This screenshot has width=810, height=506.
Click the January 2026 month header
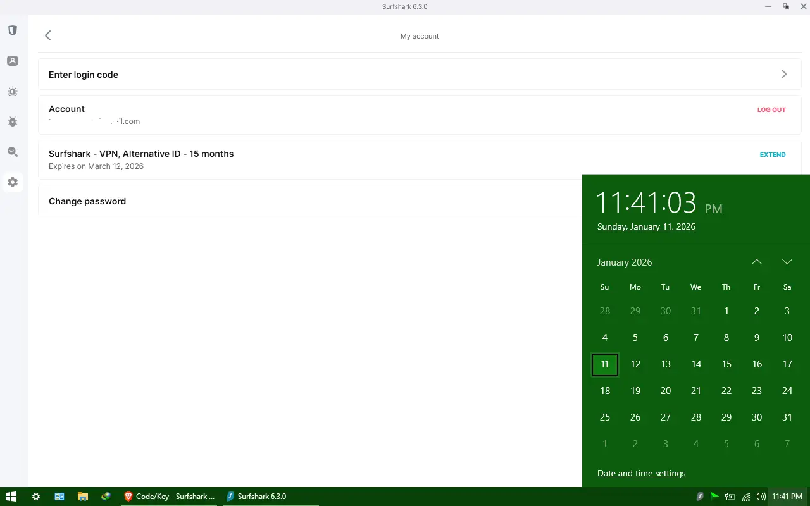(625, 262)
